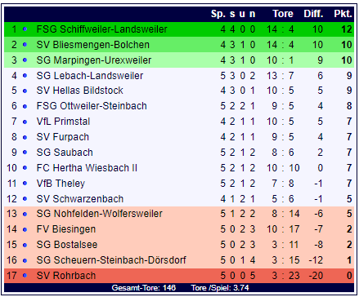The image size is (359, 297).
Task: Click the Tore column header
Action: point(283,14)
